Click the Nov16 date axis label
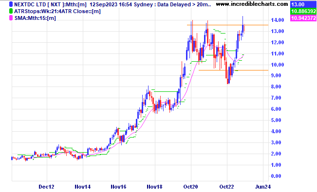The width and height of the screenshot is (317, 192). pos(119,187)
